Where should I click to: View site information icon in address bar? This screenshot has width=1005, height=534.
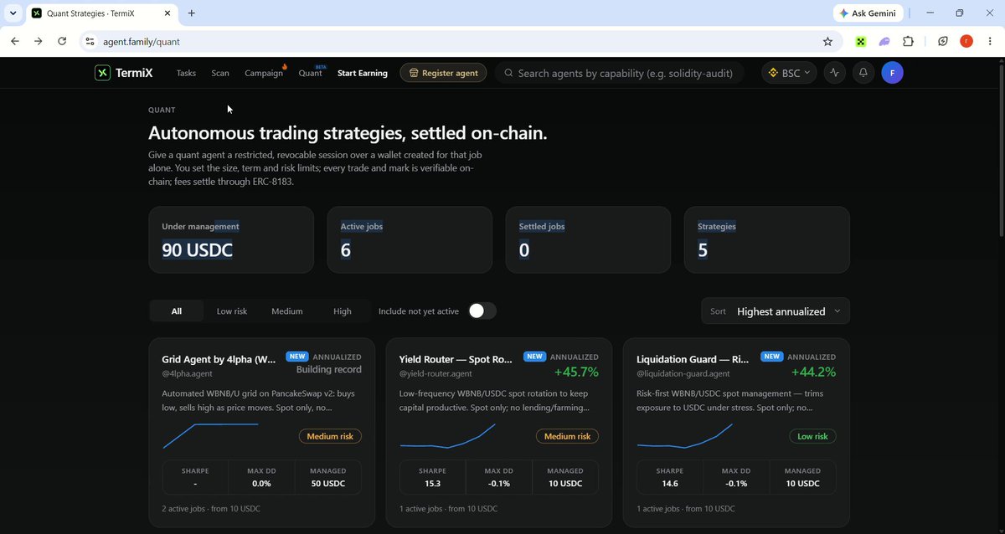pos(90,41)
